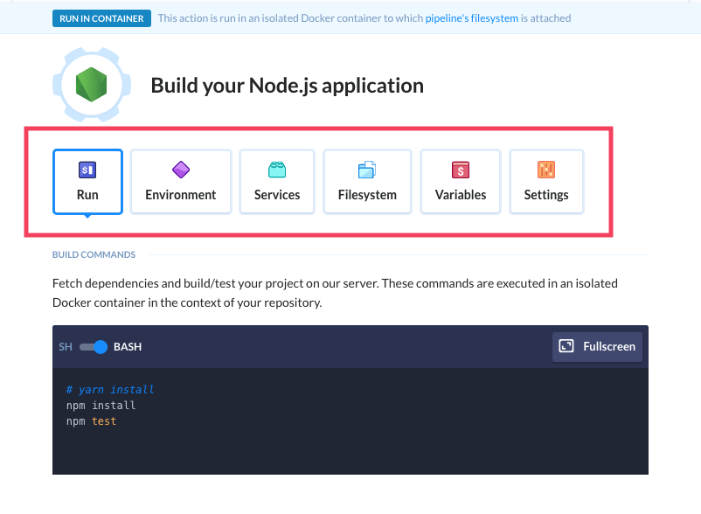Open the editor in Fullscreen
The width and height of the screenshot is (701, 514).
click(x=597, y=347)
